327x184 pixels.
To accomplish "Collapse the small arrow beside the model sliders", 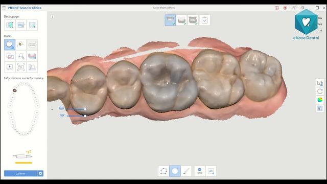I will click(52, 109).
